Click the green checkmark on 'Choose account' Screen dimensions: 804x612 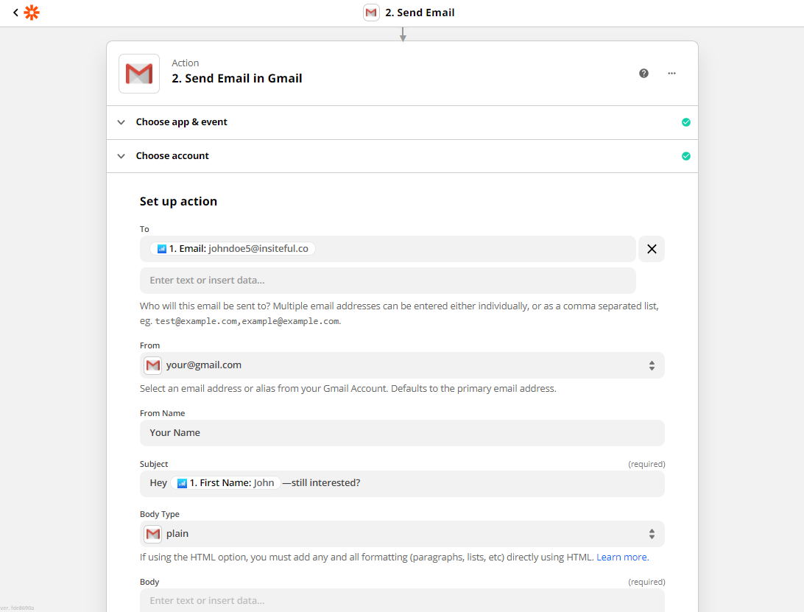(x=685, y=155)
